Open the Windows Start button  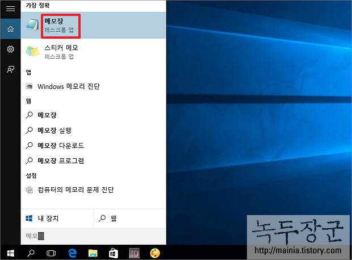(x=10, y=253)
